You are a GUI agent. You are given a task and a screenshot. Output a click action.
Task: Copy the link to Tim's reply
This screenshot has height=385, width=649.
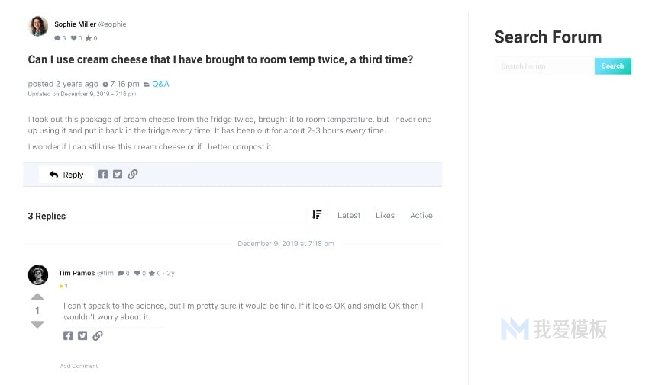click(x=98, y=336)
